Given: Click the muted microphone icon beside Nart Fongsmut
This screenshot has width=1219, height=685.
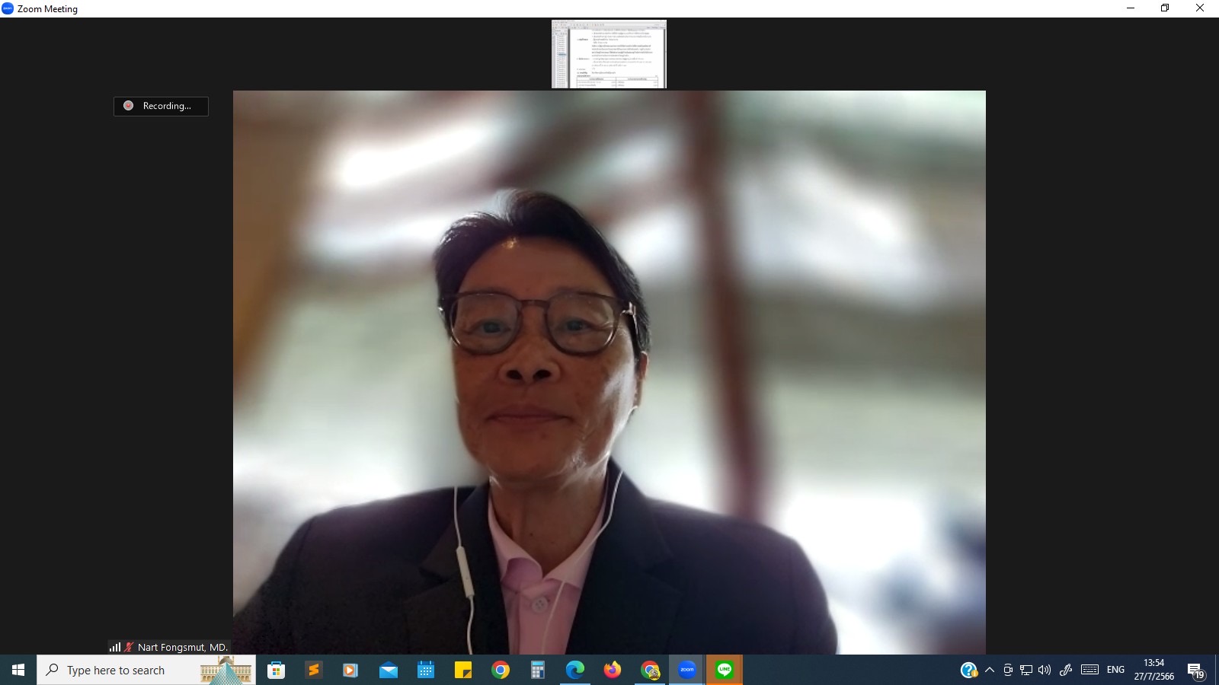Looking at the screenshot, I should (130, 647).
